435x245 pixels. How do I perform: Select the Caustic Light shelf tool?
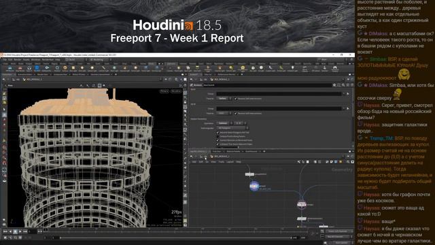click(x=271, y=68)
